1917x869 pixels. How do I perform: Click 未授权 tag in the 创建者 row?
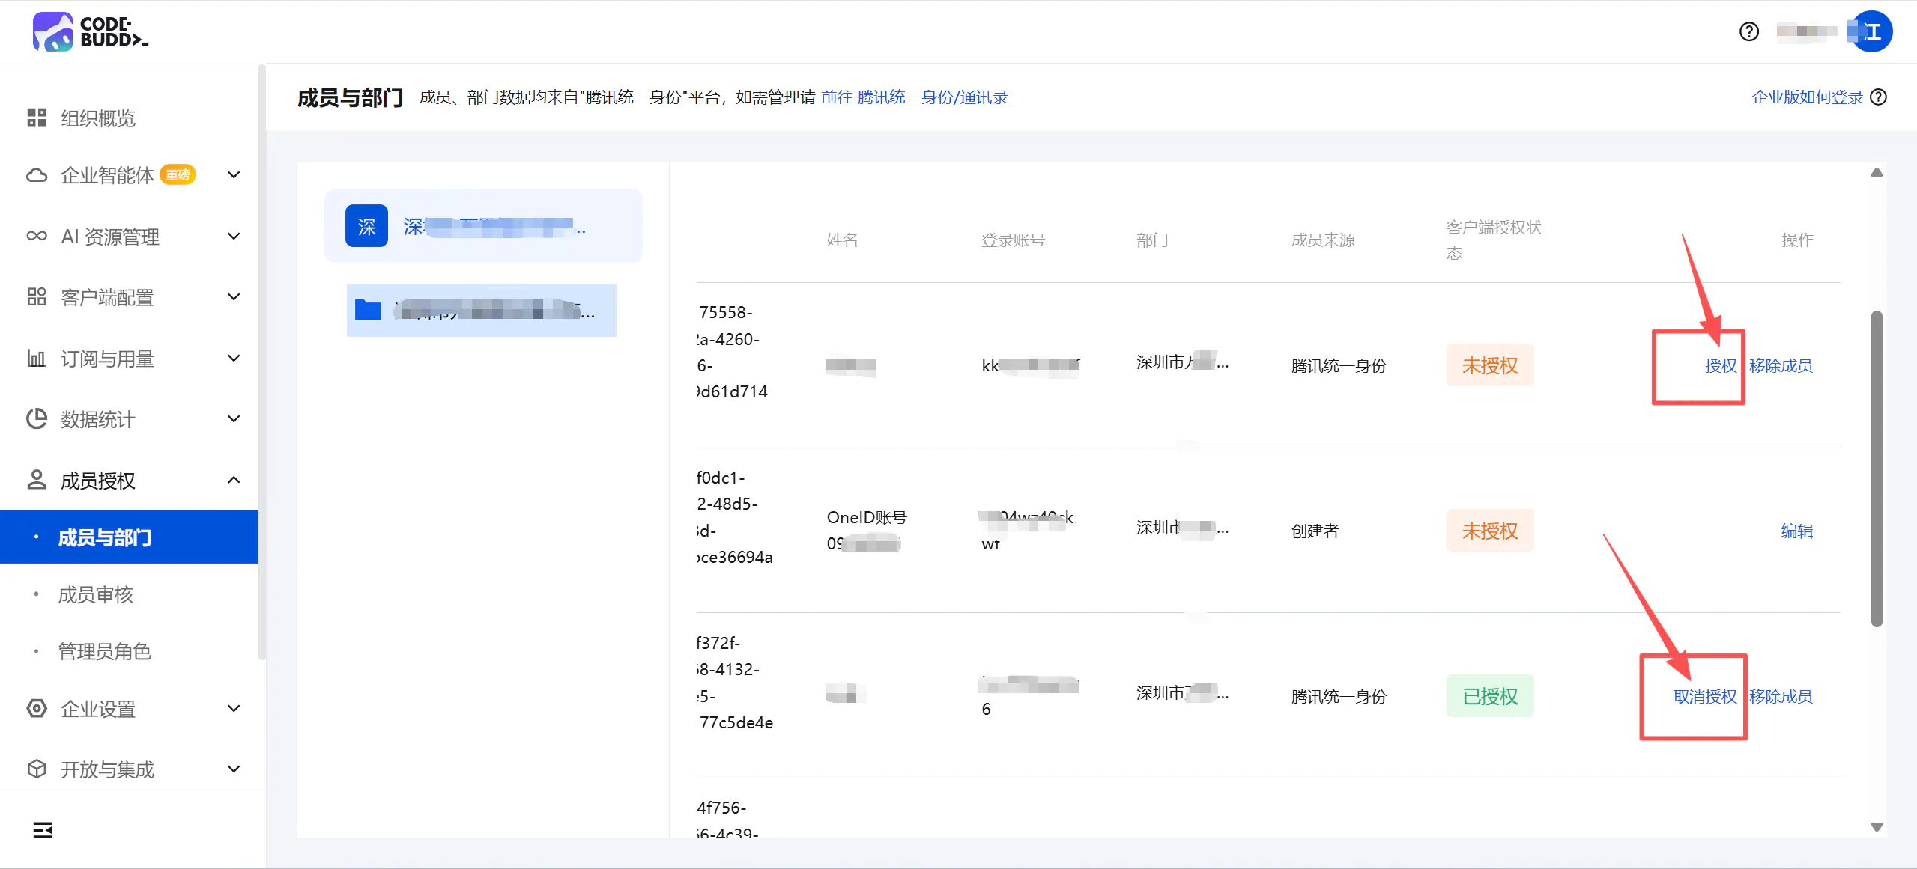pyautogui.click(x=1490, y=531)
